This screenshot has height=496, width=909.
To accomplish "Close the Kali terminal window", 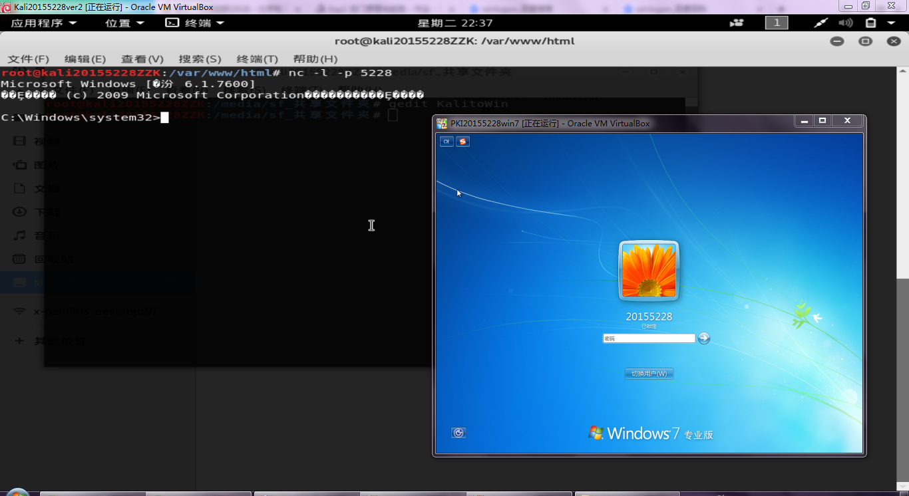I will [x=894, y=41].
